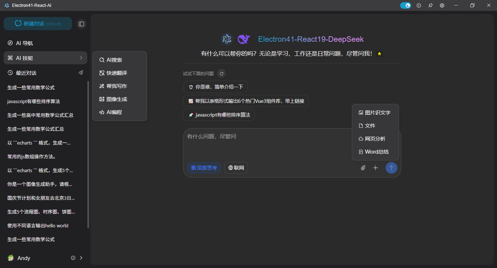Open conversation 使用不同语言输出hello world
497x268 pixels.
(38, 226)
